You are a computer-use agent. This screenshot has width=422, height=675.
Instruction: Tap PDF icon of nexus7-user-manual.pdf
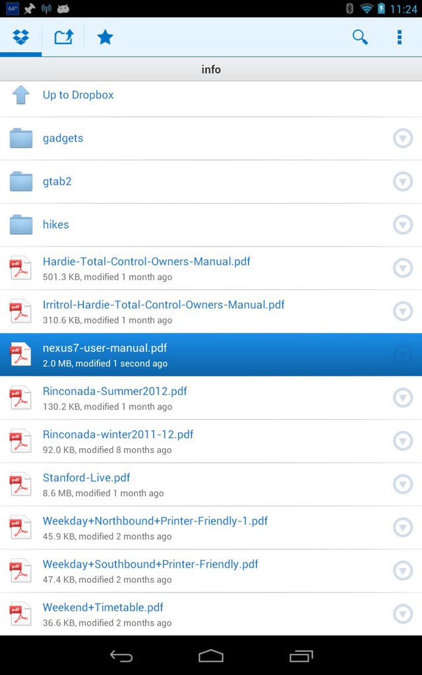(20, 354)
